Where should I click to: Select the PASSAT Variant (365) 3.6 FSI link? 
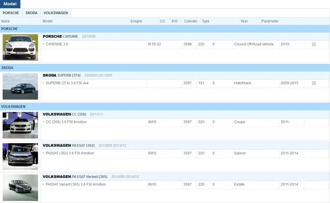pyautogui.click(x=76, y=184)
